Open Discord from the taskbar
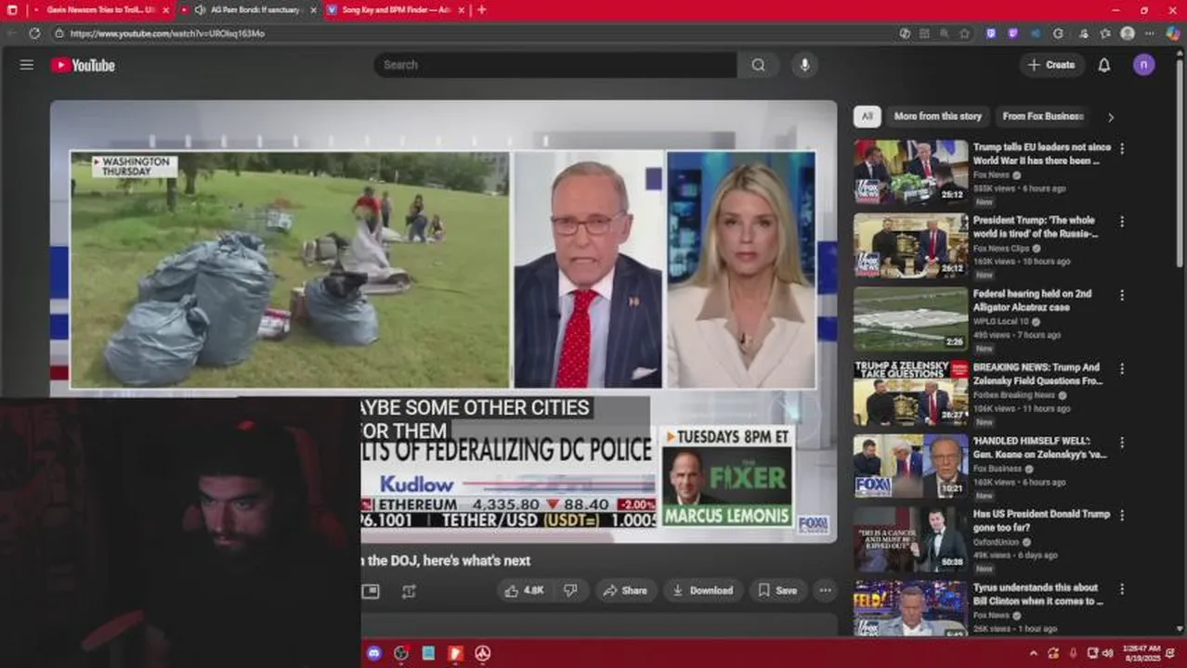 [x=374, y=653]
